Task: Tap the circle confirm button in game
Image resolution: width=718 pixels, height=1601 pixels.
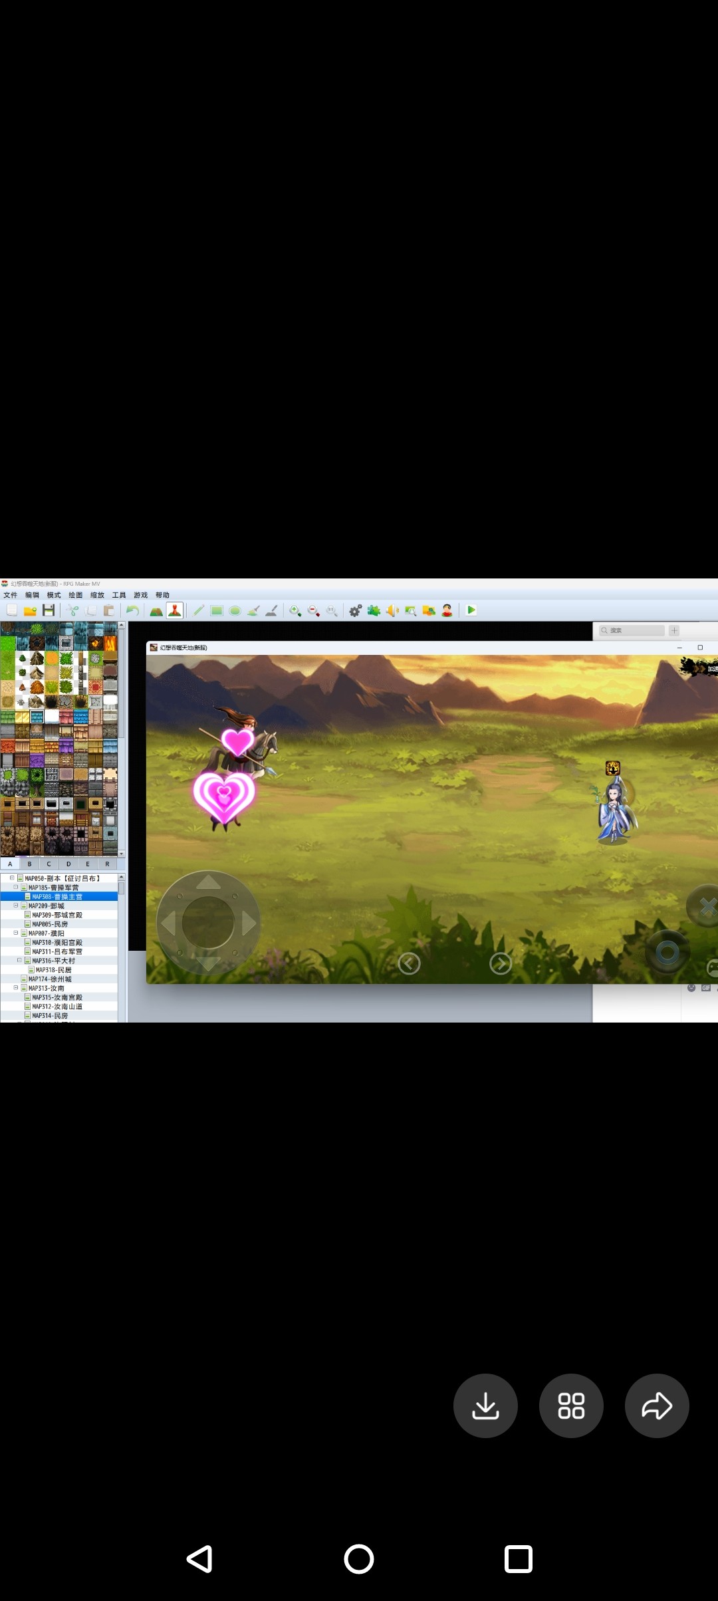Action: click(667, 953)
